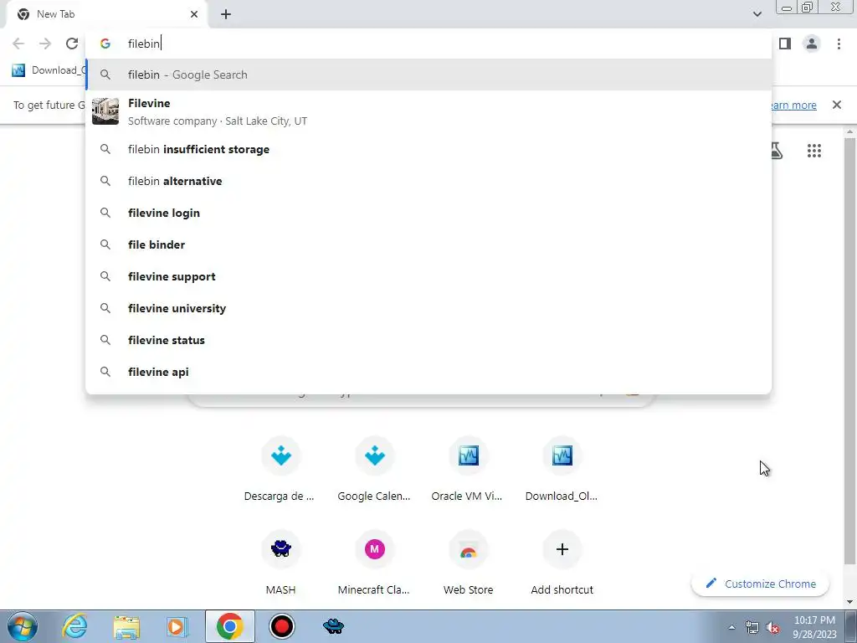Select 'filevine university' suggestion
The width and height of the screenshot is (857, 643).
coord(428,308)
